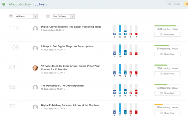Screen dimensions: 188x117
Task: Click orange progress bar above 30 Upcoming
Action: point(158,104)
